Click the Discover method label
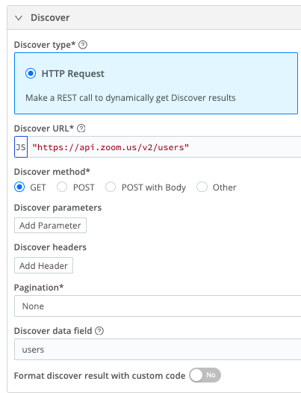The image size is (301, 393). [52, 172]
